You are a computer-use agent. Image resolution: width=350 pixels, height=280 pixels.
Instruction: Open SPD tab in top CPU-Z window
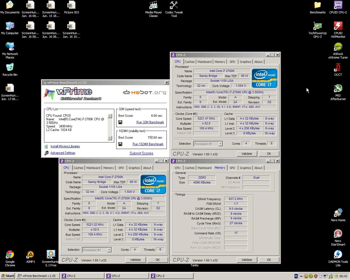pos(232,62)
